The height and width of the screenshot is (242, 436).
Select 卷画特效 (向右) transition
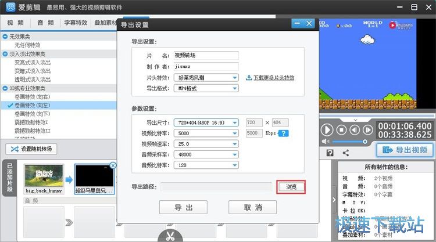[32, 97]
